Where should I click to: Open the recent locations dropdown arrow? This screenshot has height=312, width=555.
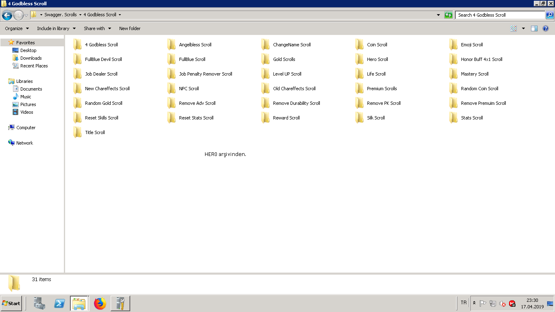[x=26, y=15]
